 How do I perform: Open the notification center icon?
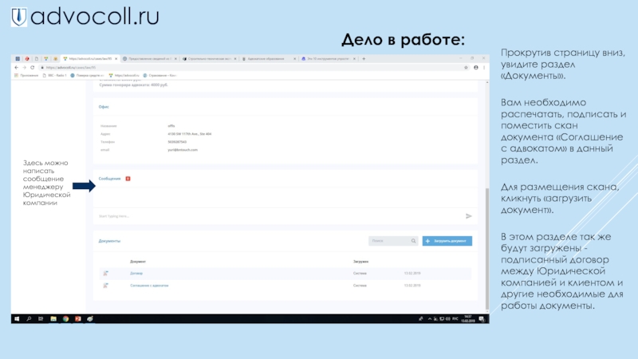pyautogui.click(x=482, y=319)
